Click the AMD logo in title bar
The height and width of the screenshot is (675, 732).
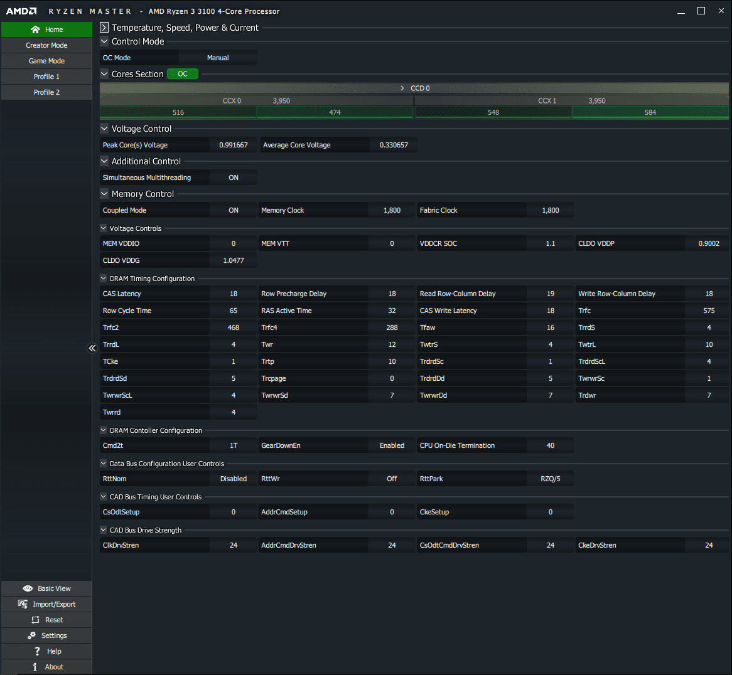pos(21,11)
